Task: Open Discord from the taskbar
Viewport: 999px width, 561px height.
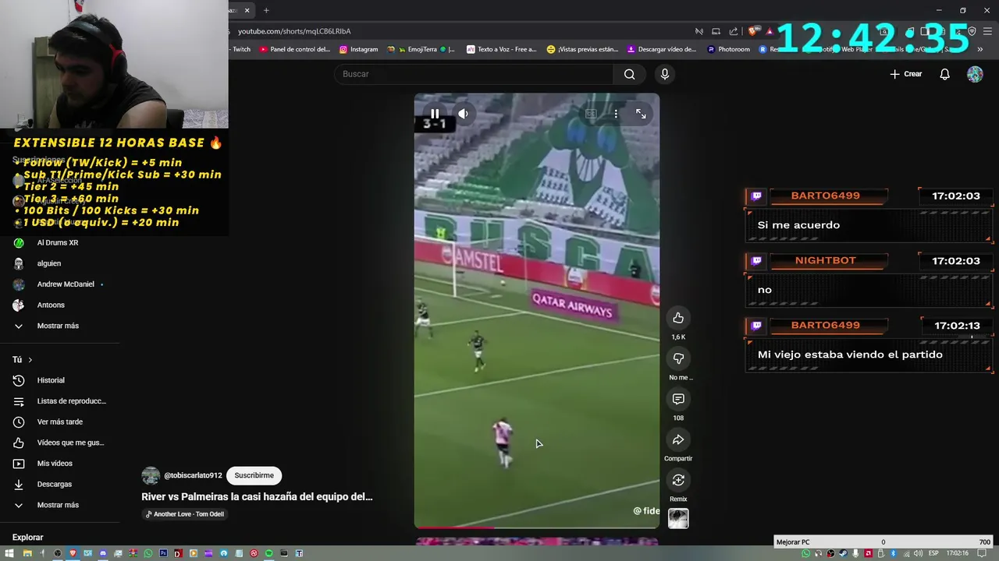Action: coord(103,553)
